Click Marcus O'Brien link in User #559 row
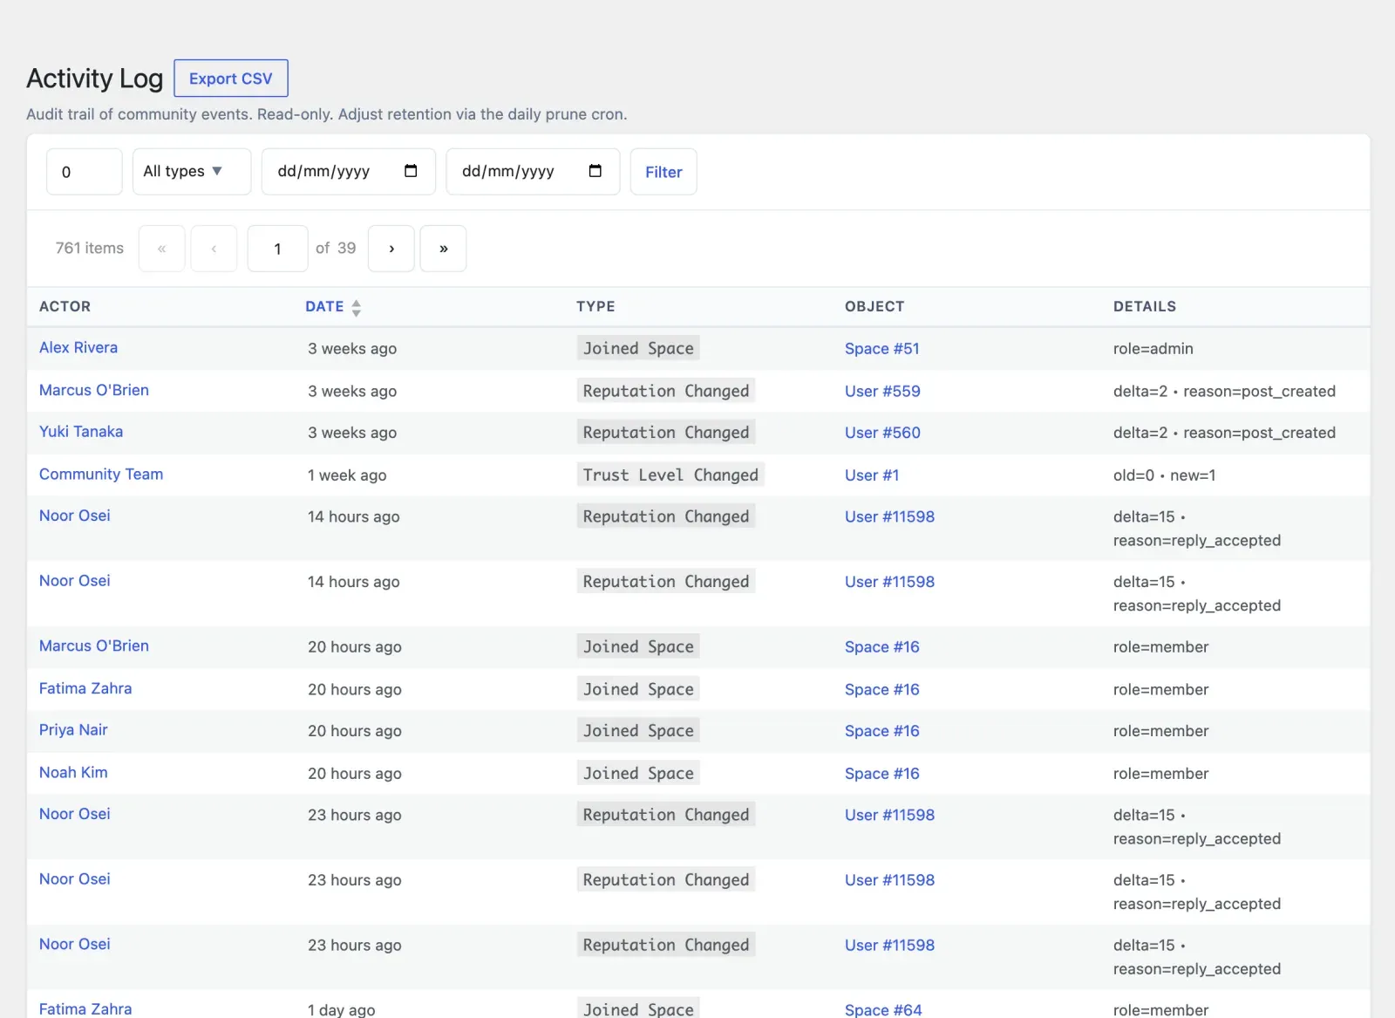1395x1018 pixels. click(94, 390)
